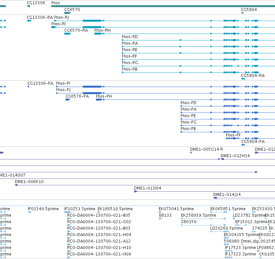275x259 pixels.
Task: Select the Fhos-PI protein label
Action: pyautogui.click(x=63, y=83)
